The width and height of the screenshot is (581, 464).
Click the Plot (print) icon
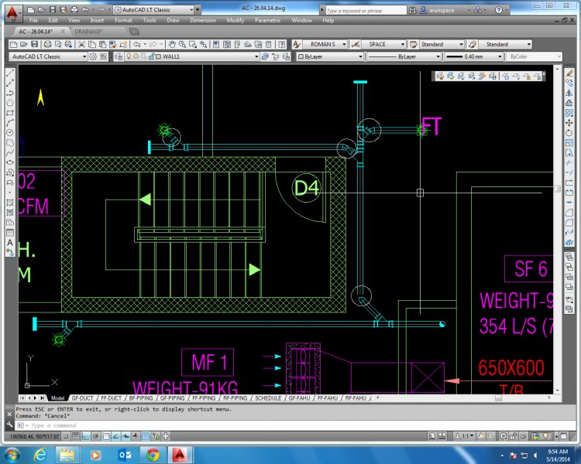click(47, 44)
